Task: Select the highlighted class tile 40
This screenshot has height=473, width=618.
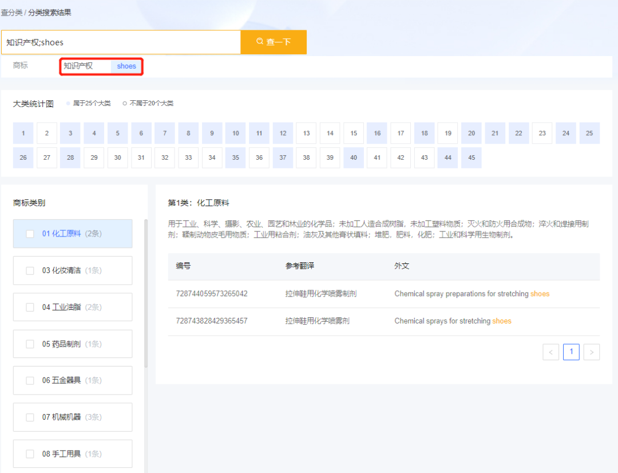Action: [353, 157]
